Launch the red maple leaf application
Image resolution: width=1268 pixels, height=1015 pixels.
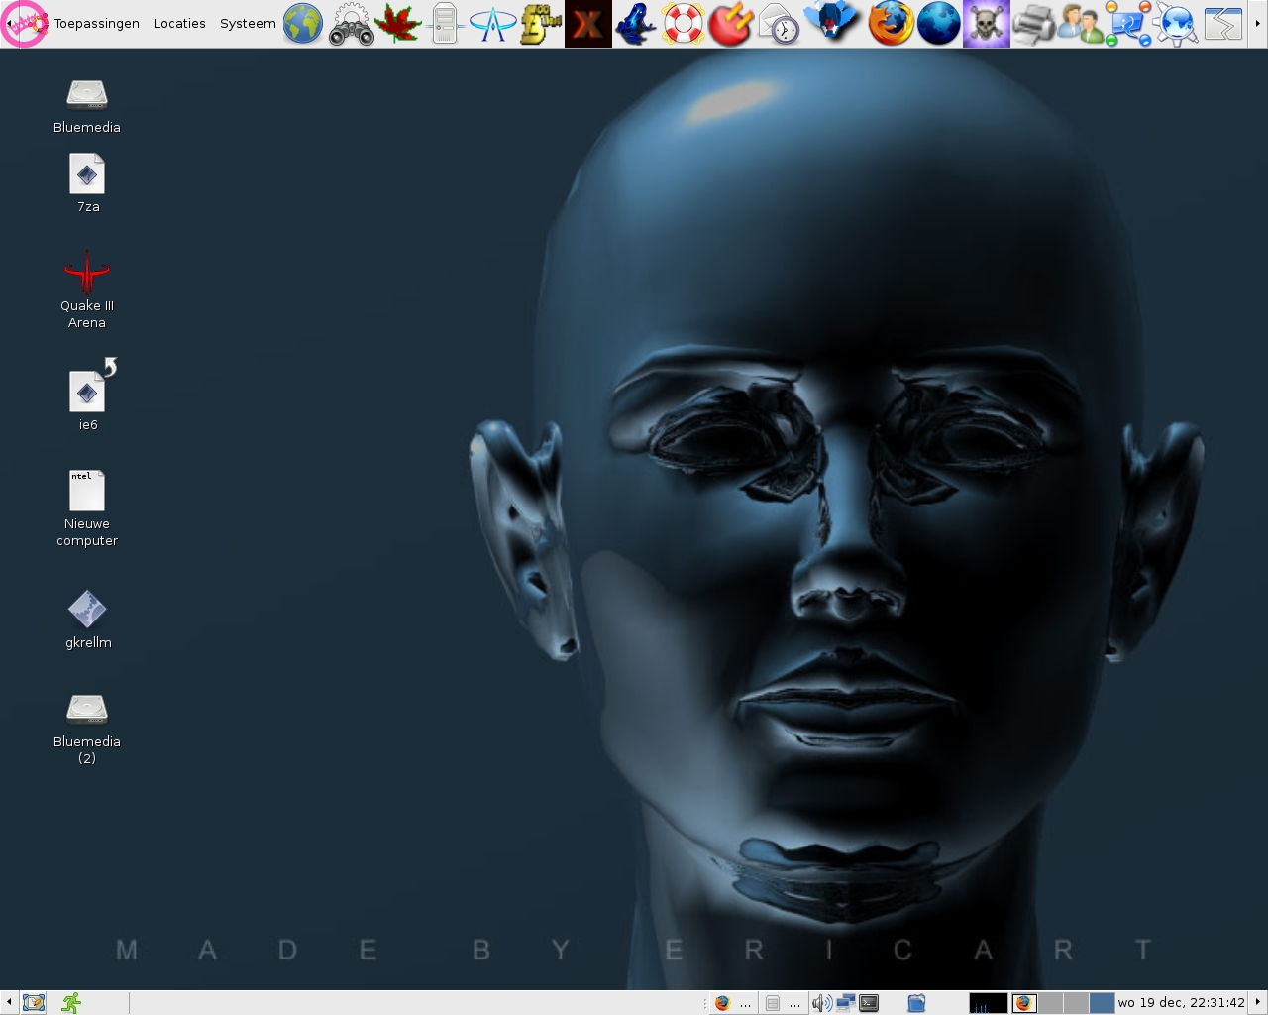[398, 24]
